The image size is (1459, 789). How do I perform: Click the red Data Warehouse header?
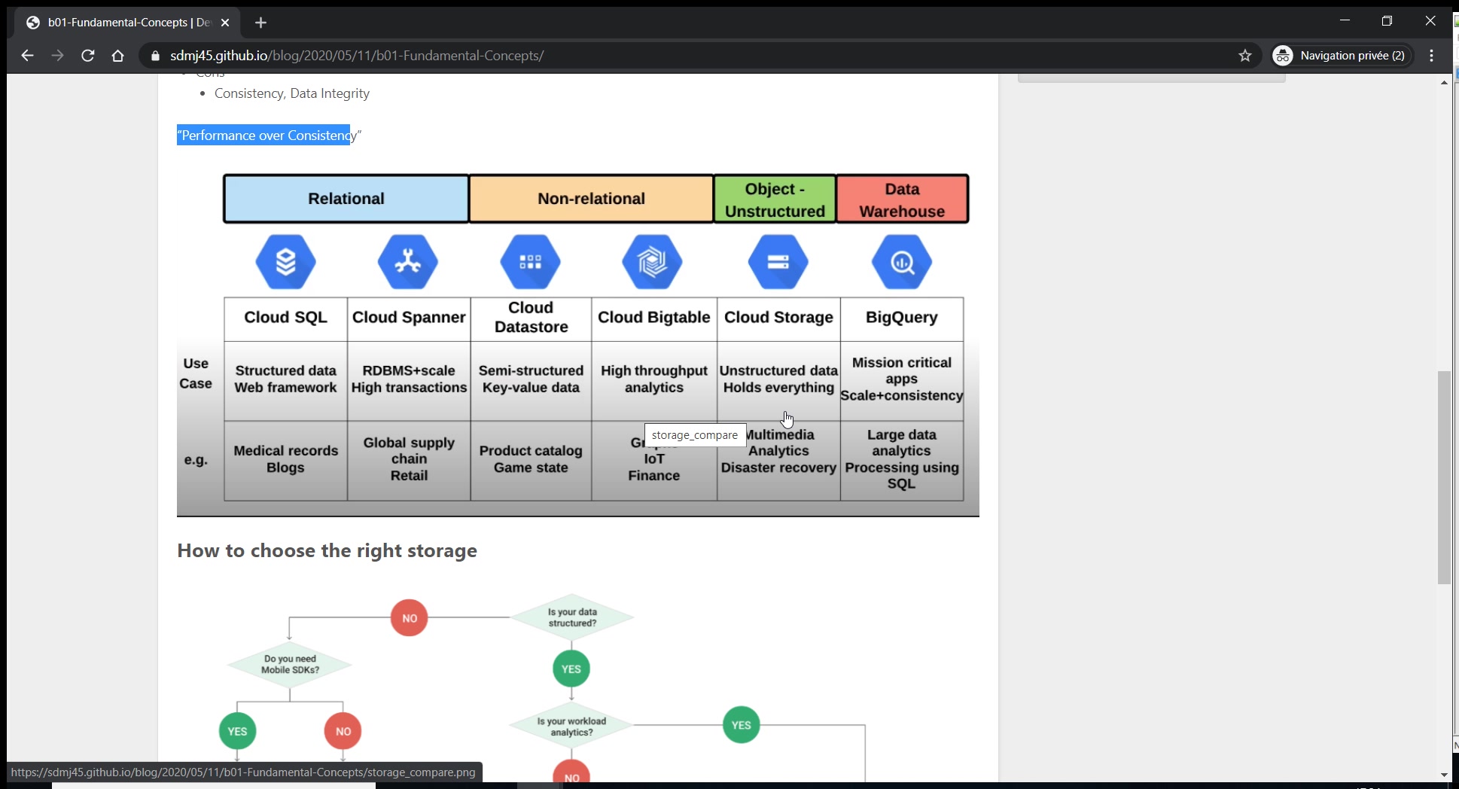click(x=903, y=200)
